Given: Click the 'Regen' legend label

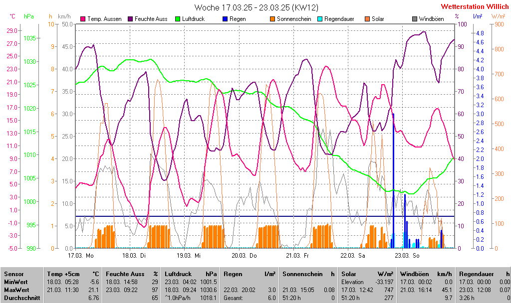Looking at the screenshot, I should click(238, 19).
